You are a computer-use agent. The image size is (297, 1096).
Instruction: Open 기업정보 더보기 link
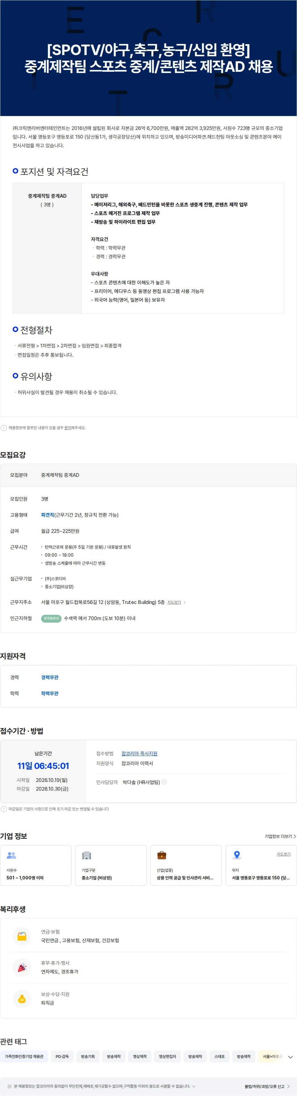click(x=280, y=836)
